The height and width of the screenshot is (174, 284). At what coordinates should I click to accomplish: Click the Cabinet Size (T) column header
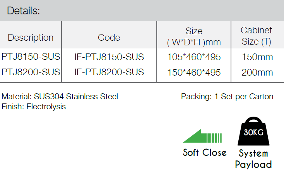256,36
